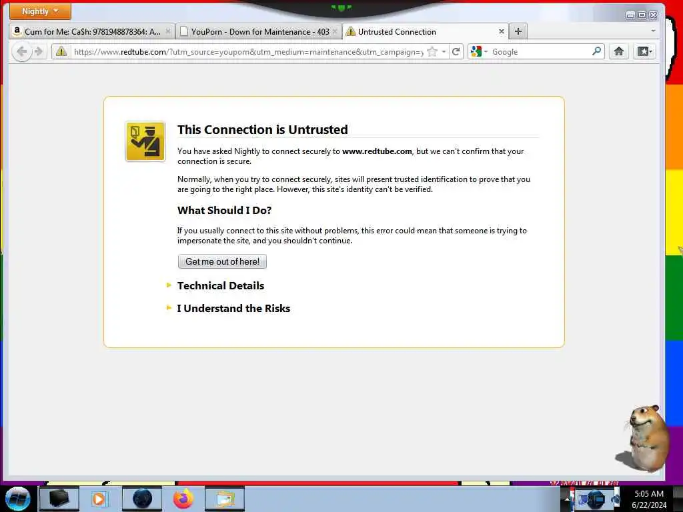Click the search magnifier icon
The width and height of the screenshot is (683, 512).
[596, 51]
